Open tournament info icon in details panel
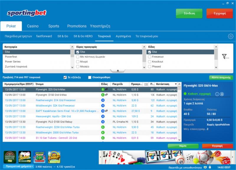 [x=217, y=94]
